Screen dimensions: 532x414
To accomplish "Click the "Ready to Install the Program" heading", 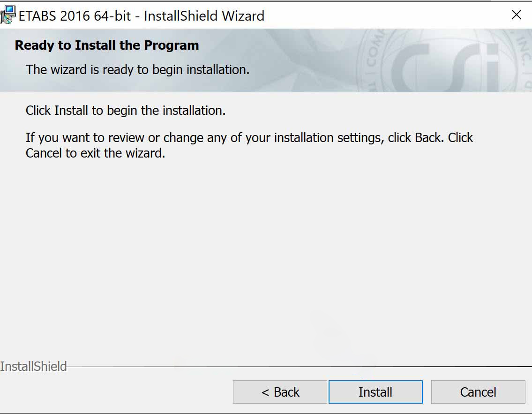I will pos(107,45).
